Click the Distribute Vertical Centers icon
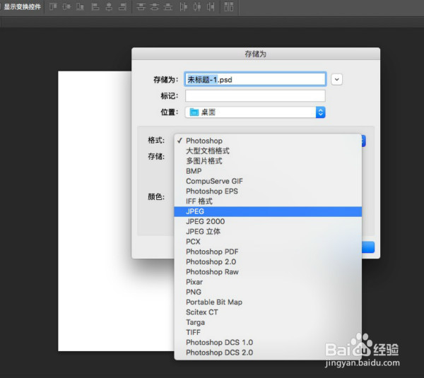Viewport: 424px width, 378px height. click(154, 6)
